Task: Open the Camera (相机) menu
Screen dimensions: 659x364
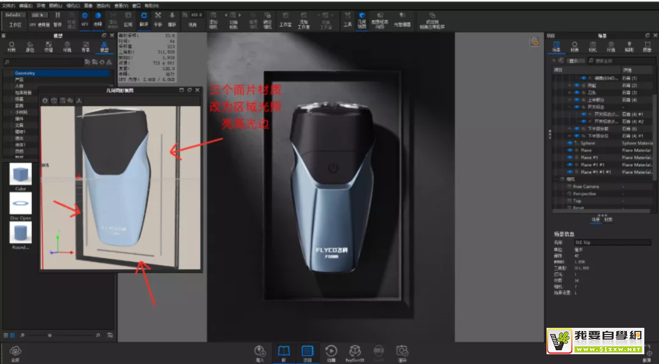Action: pos(73,5)
